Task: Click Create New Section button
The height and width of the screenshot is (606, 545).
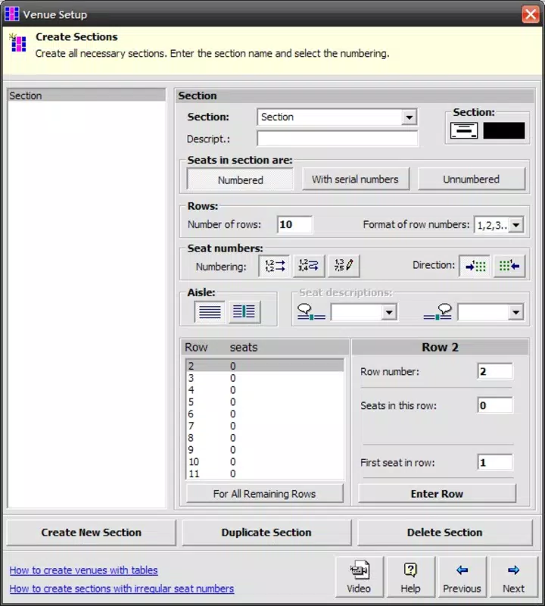Action: coord(91,533)
